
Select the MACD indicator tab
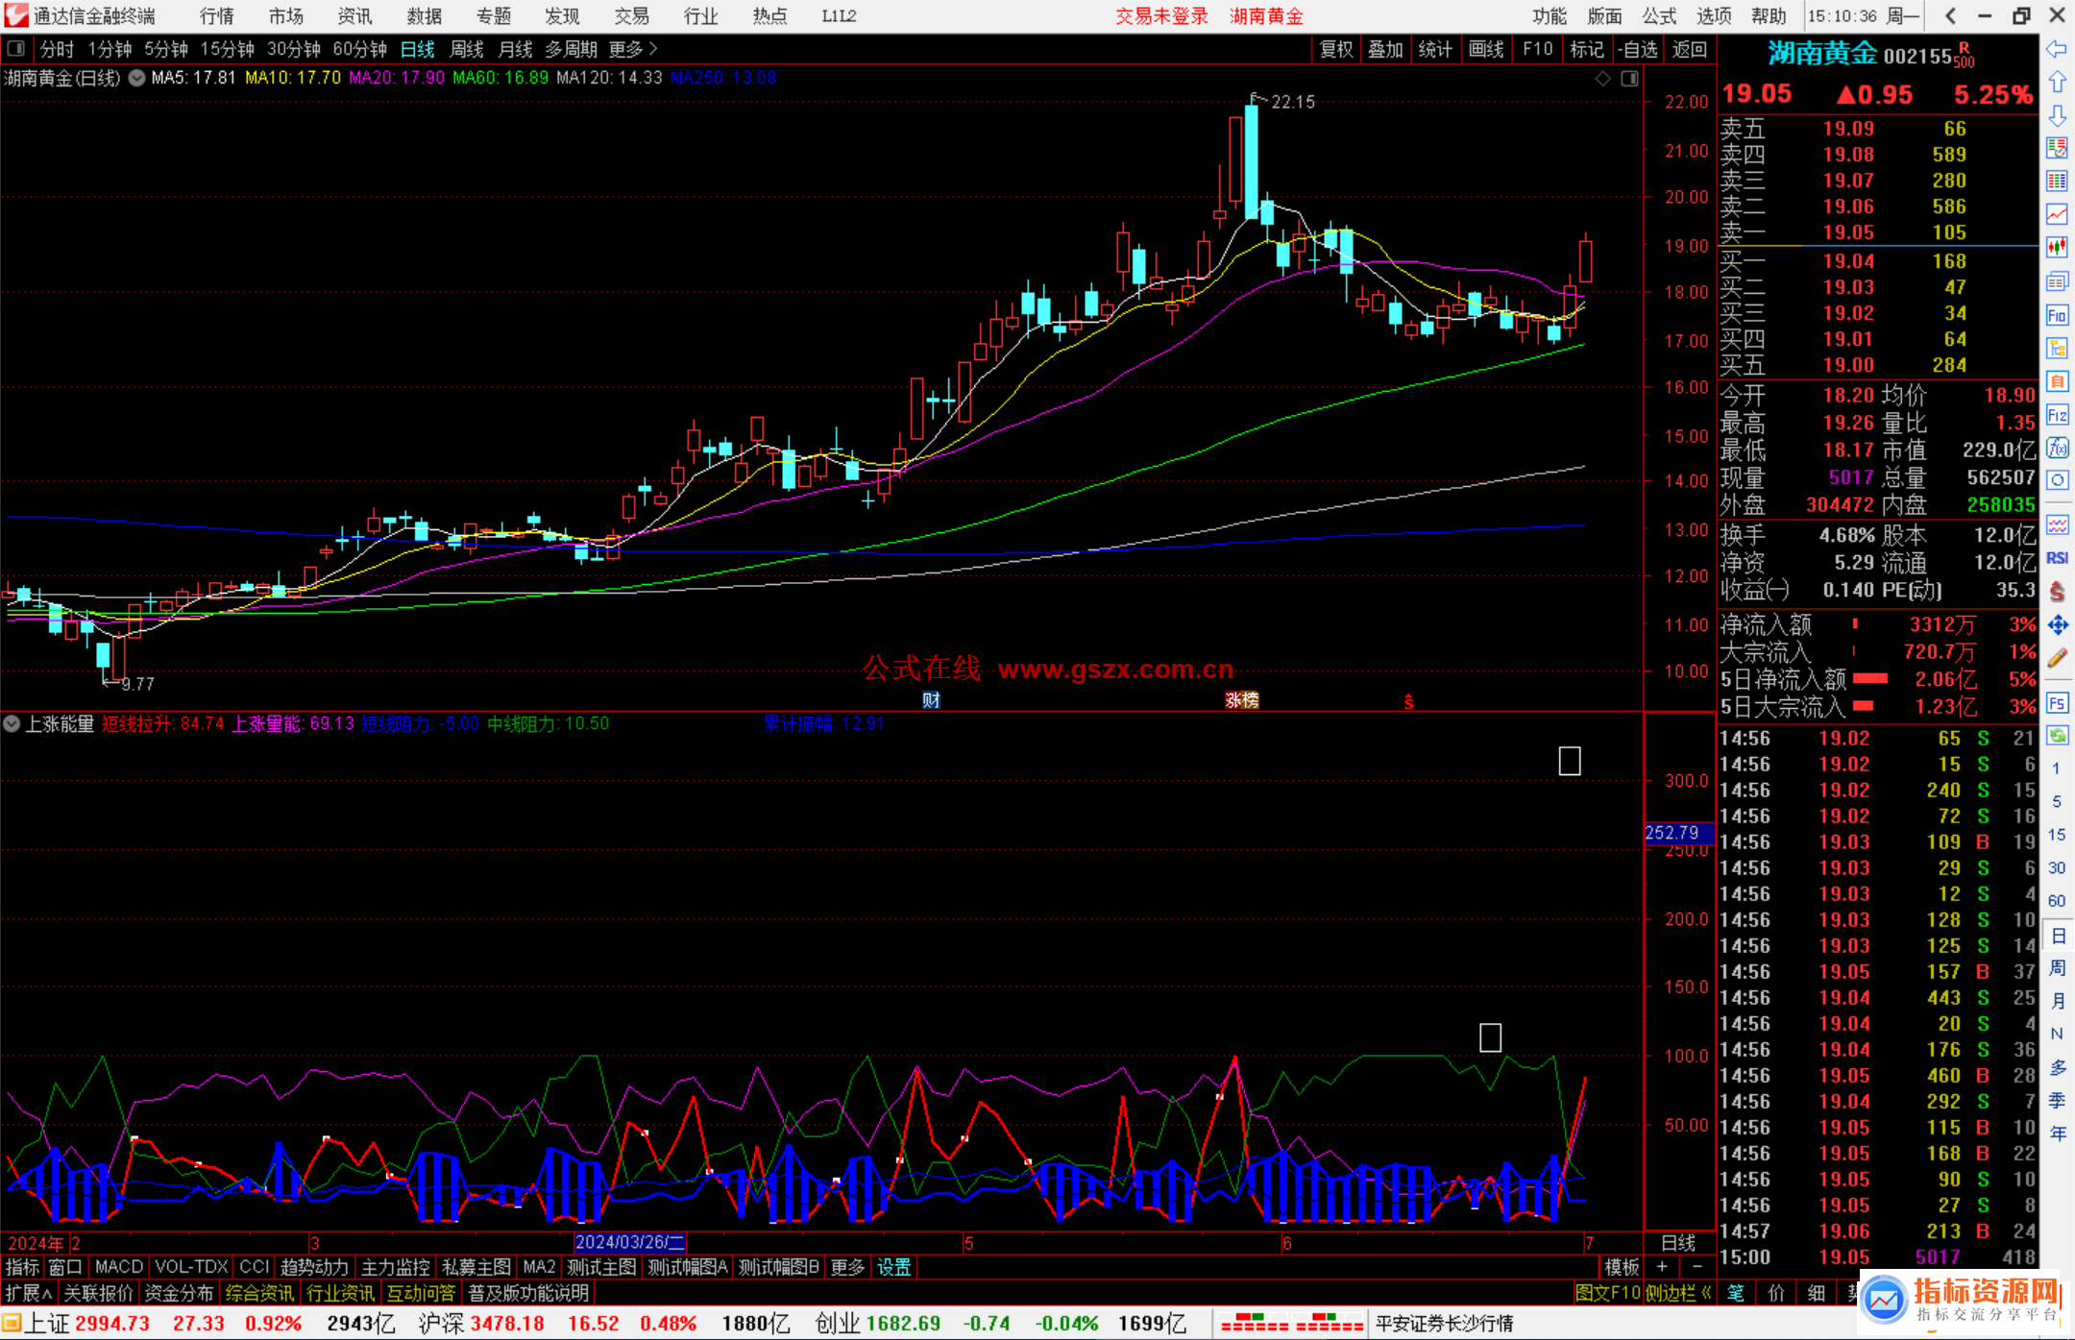pyautogui.click(x=119, y=1267)
